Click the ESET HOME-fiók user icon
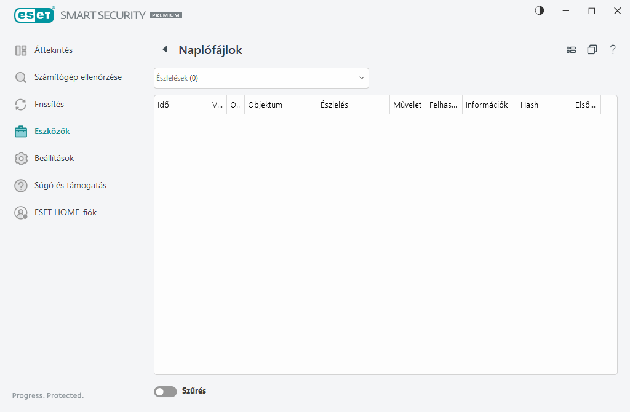The width and height of the screenshot is (630, 412). (21, 213)
